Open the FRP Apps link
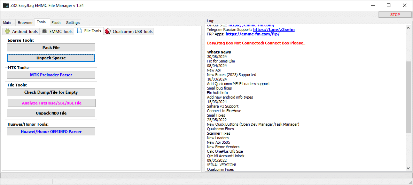Image resolution: width=413 pixels, height=185 pixels. [x=252, y=34]
